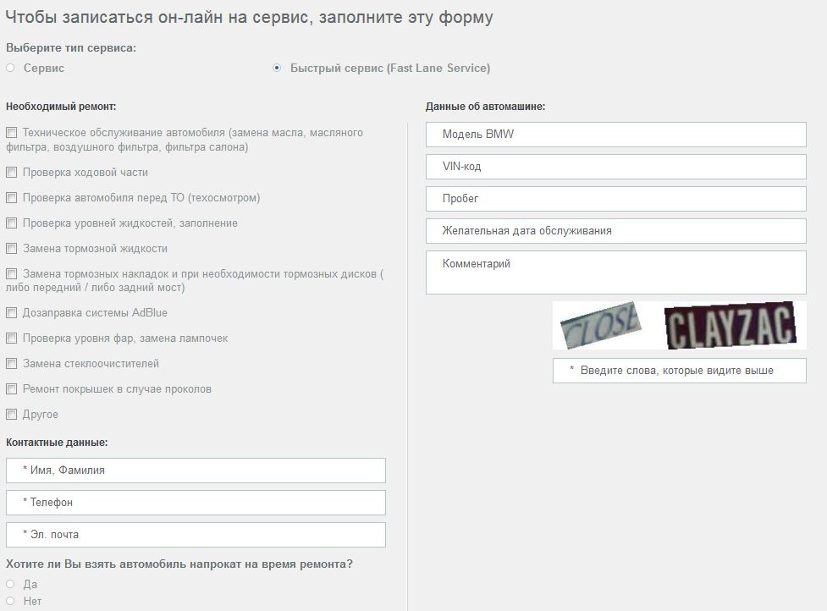This screenshot has height=611, width=827.
Task: Focus the "VIN-код" text field
Action: click(x=616, y=167)
